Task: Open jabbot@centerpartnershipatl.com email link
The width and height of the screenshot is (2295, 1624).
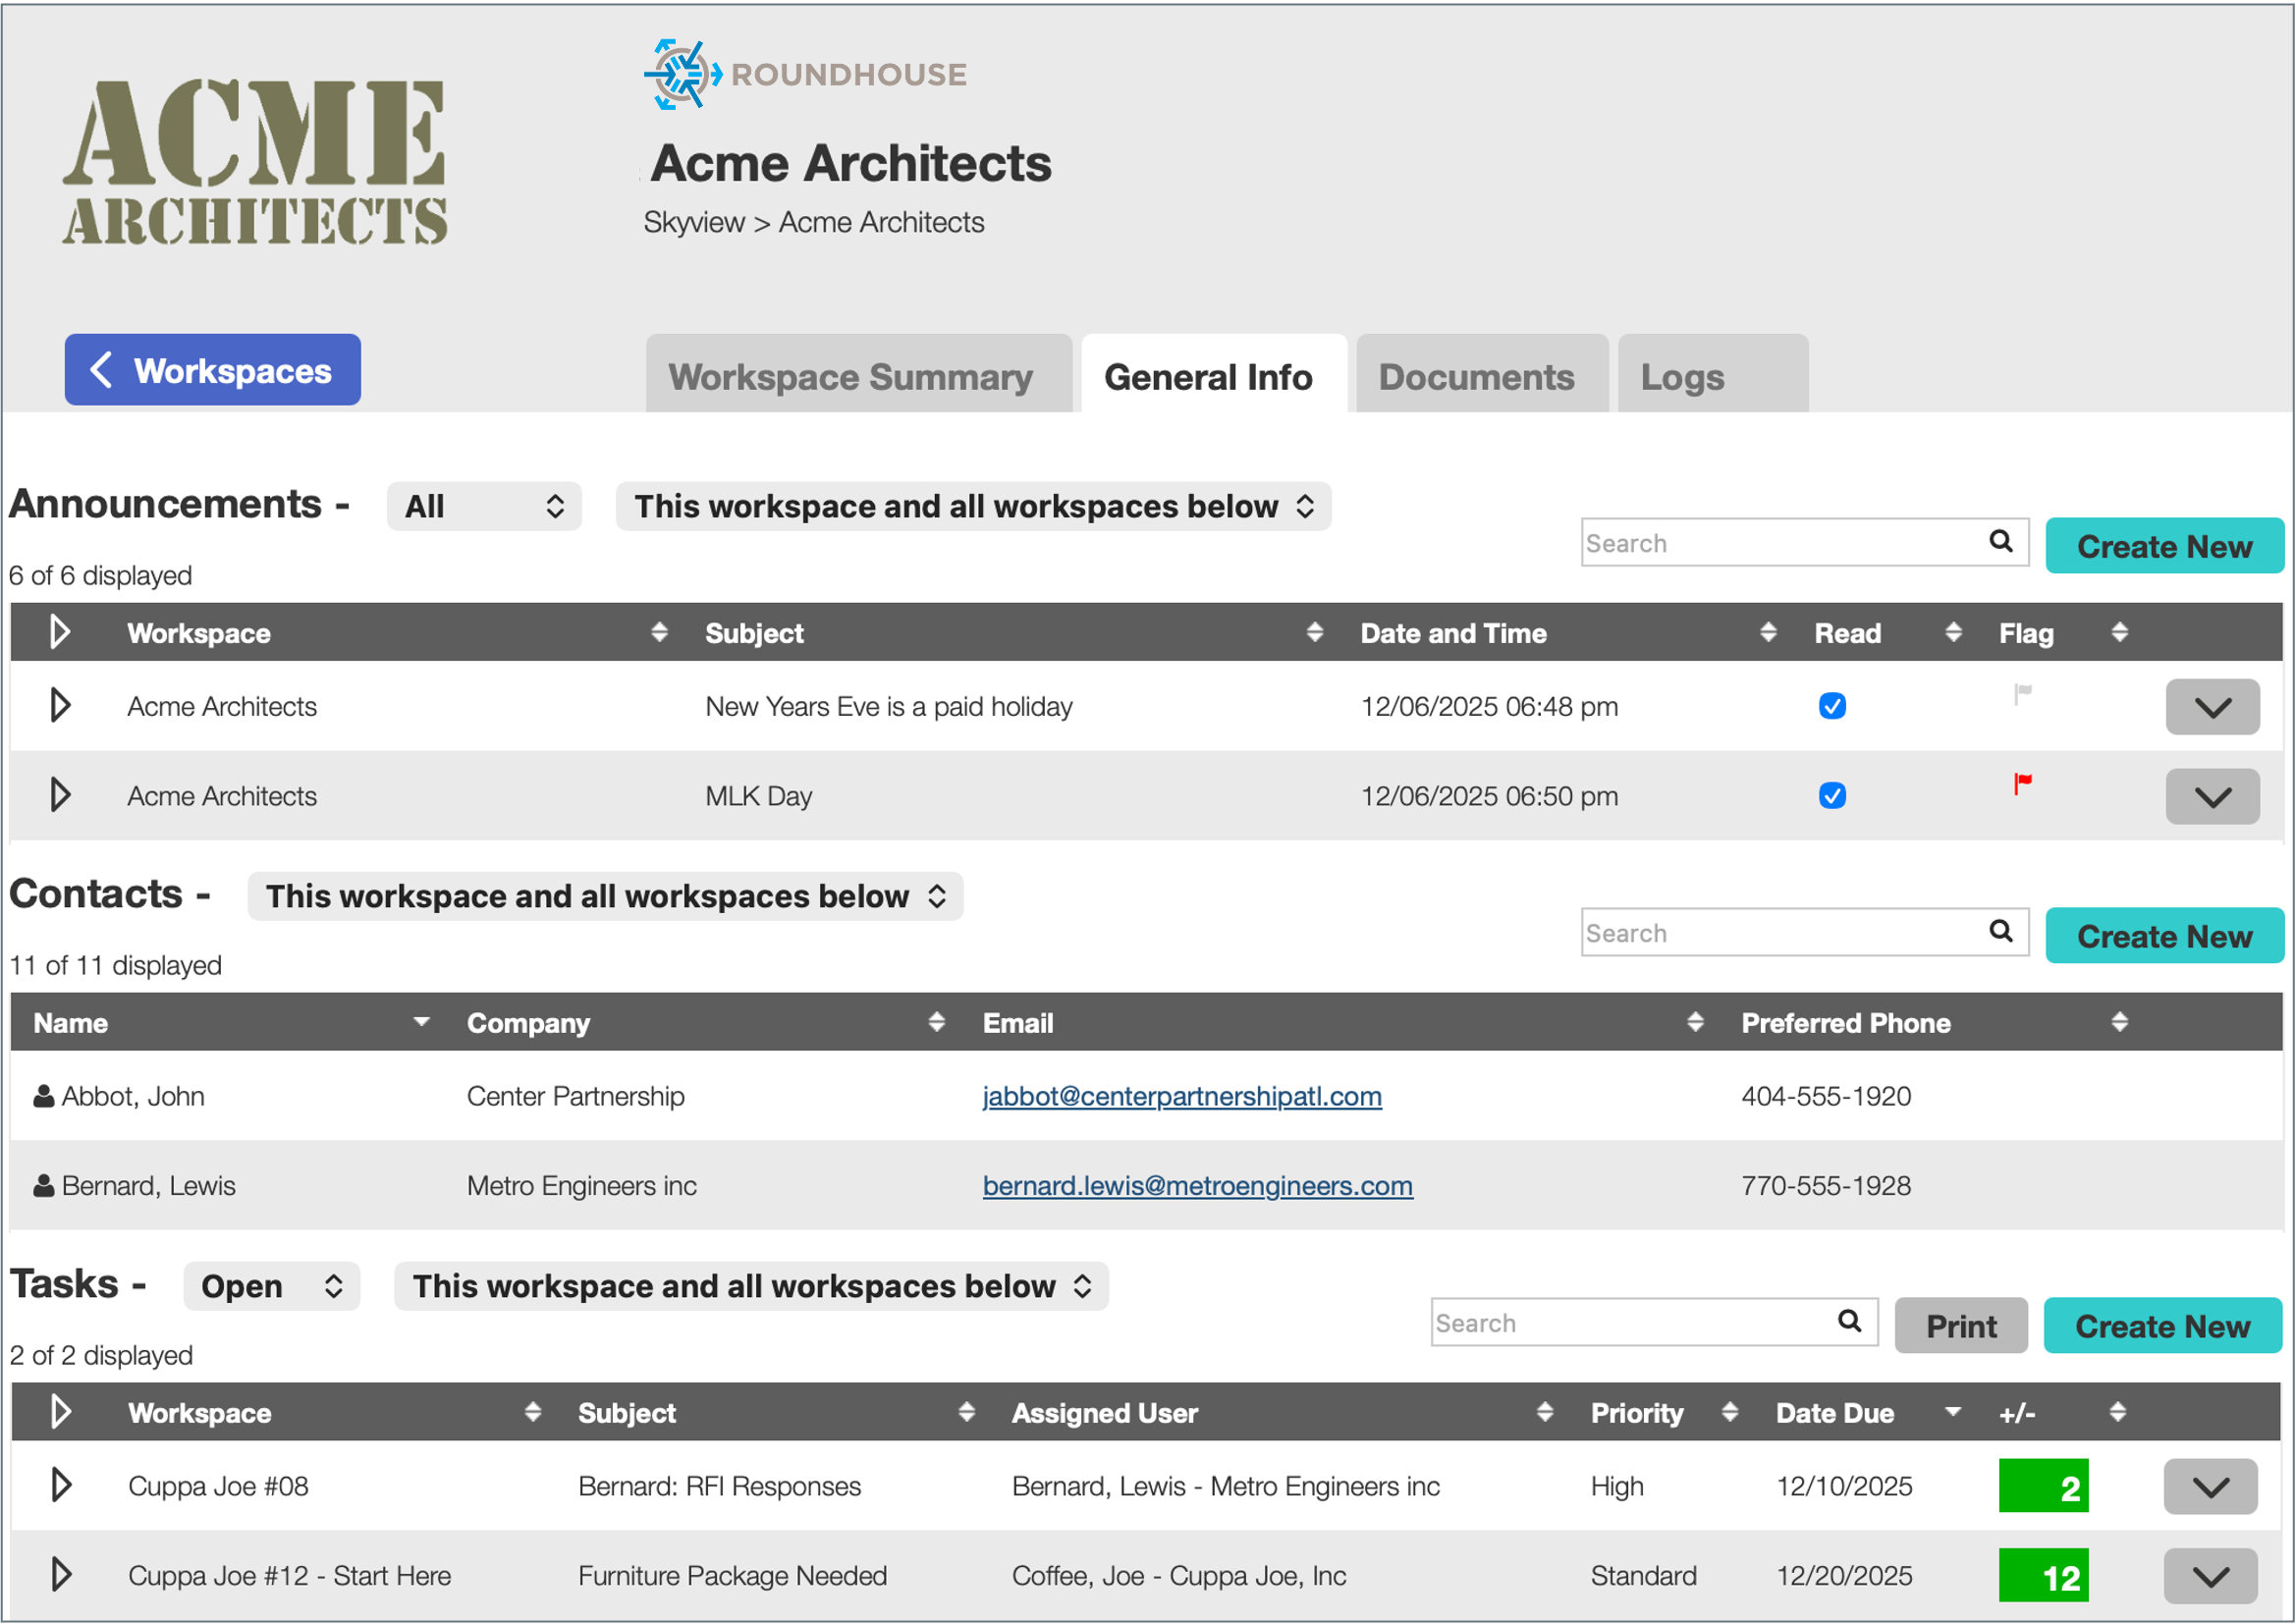Action: 1181,1096
